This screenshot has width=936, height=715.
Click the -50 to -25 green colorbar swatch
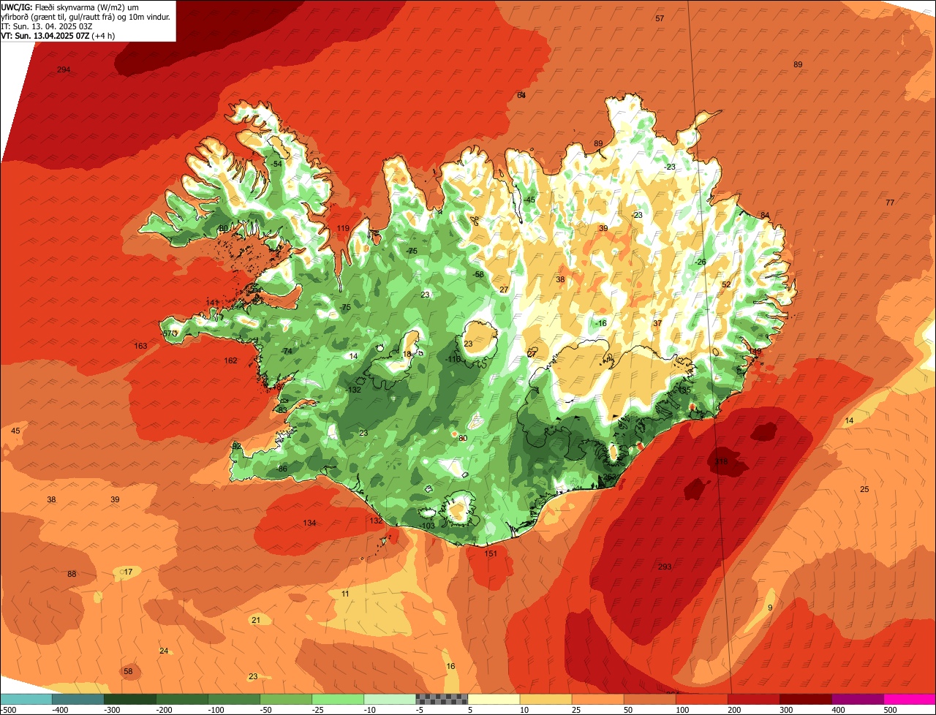click(285, 699)
